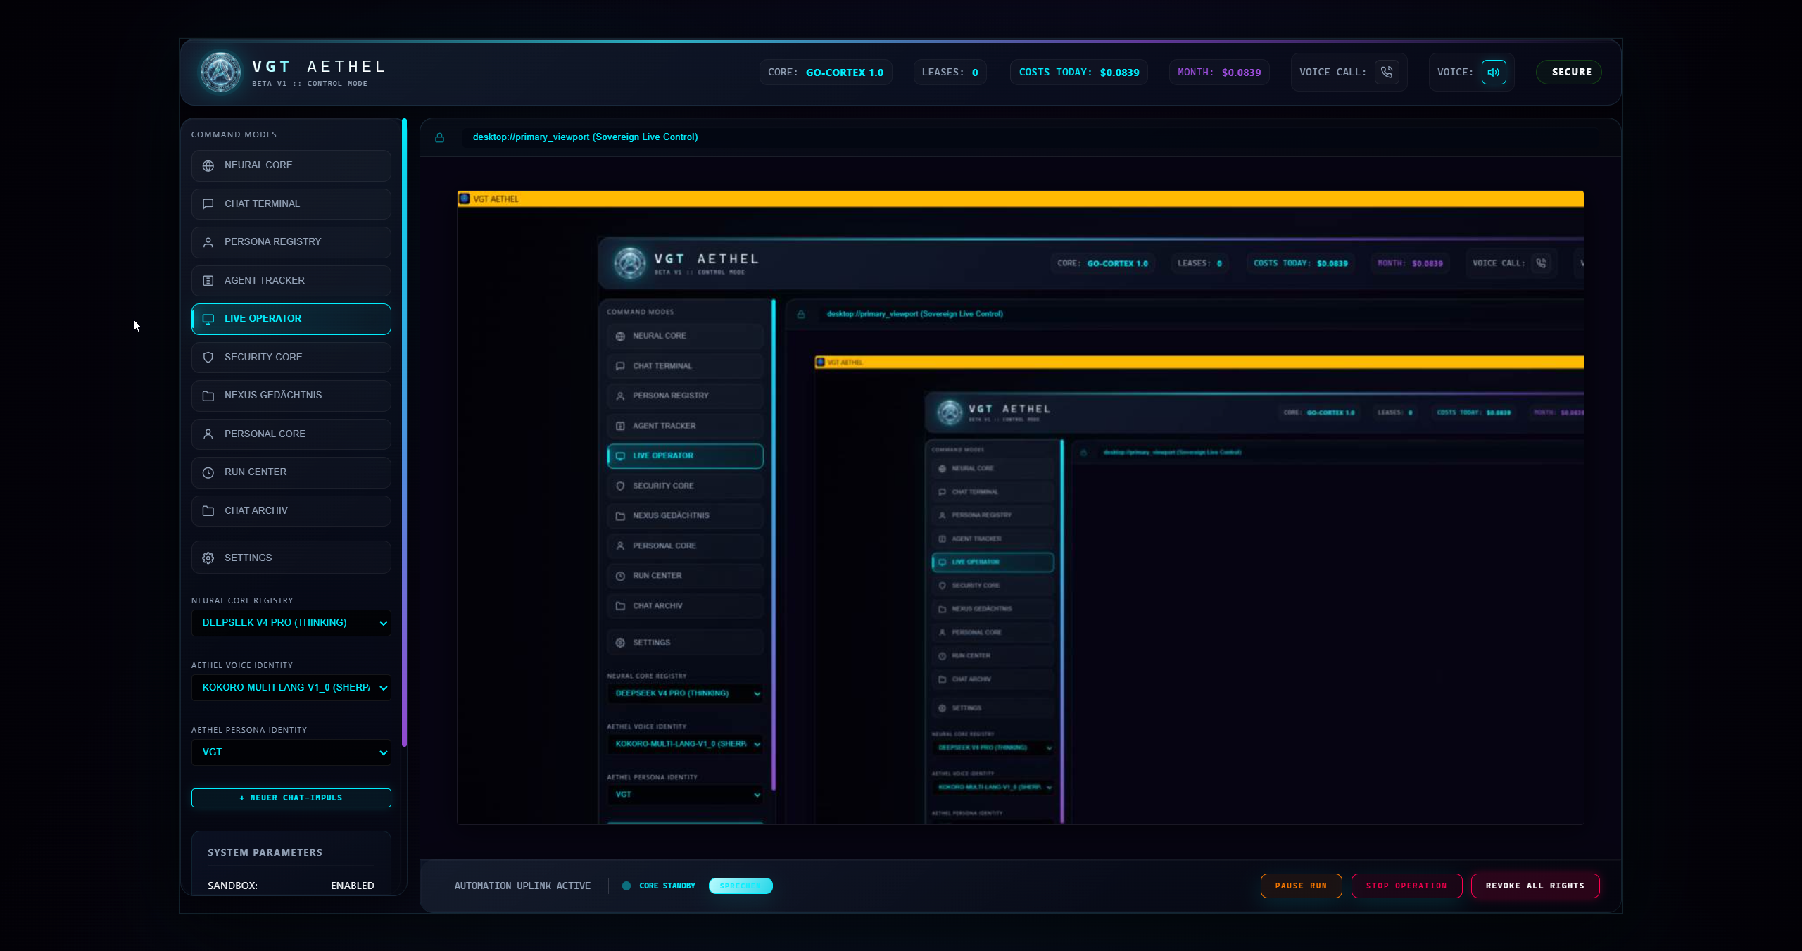Click the Month $0.0839 indicator
Screen dimensions: 1802x951
click(1219, 72)
